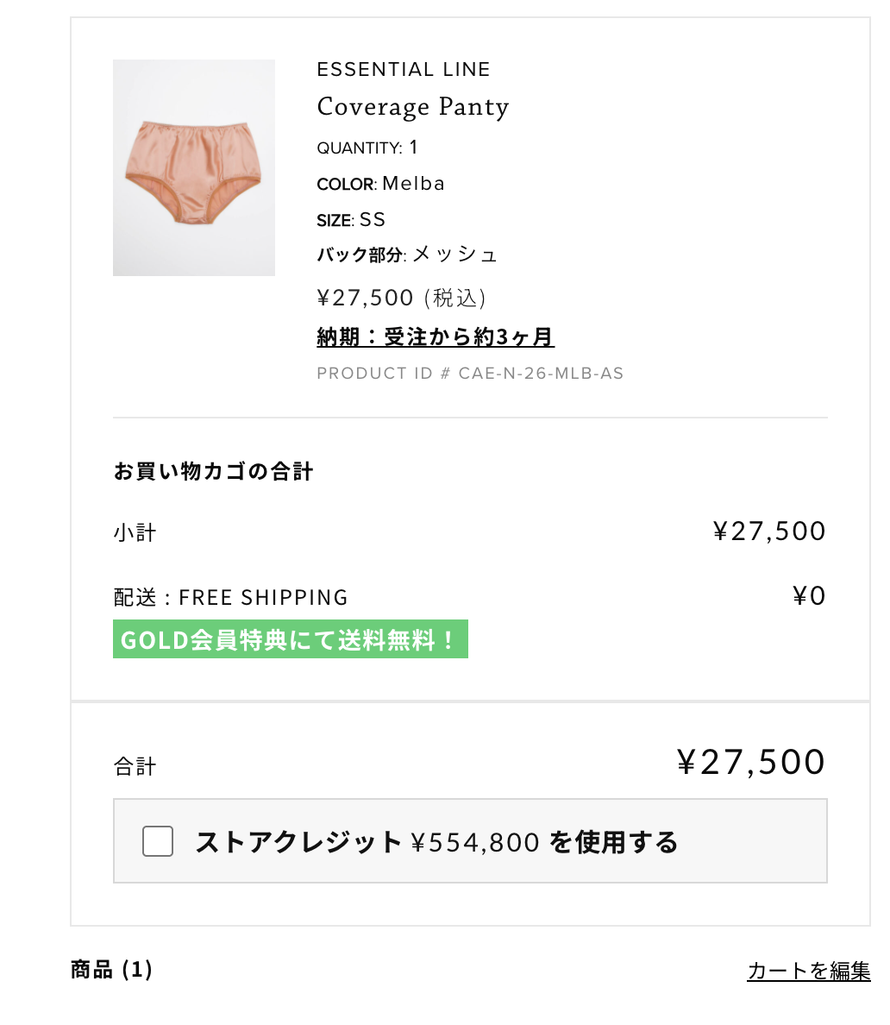Select the product price ¥27,500 (税込)
Viewport: 890px width, 1025px height.
pos(401,298)
